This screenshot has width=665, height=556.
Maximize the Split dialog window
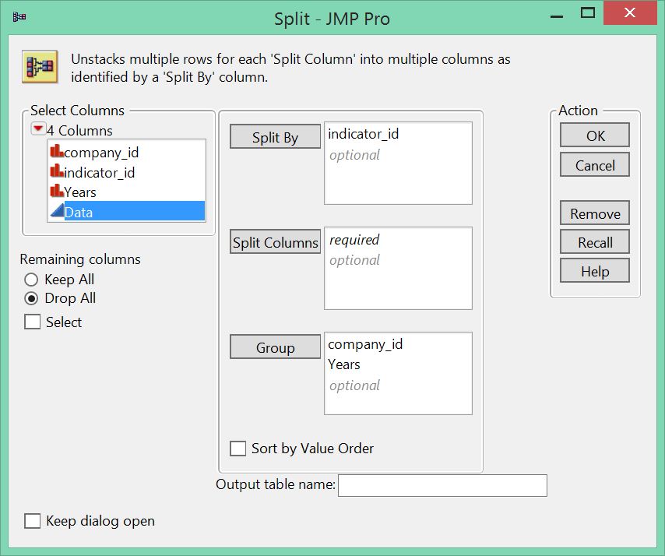tap(587, 12)
